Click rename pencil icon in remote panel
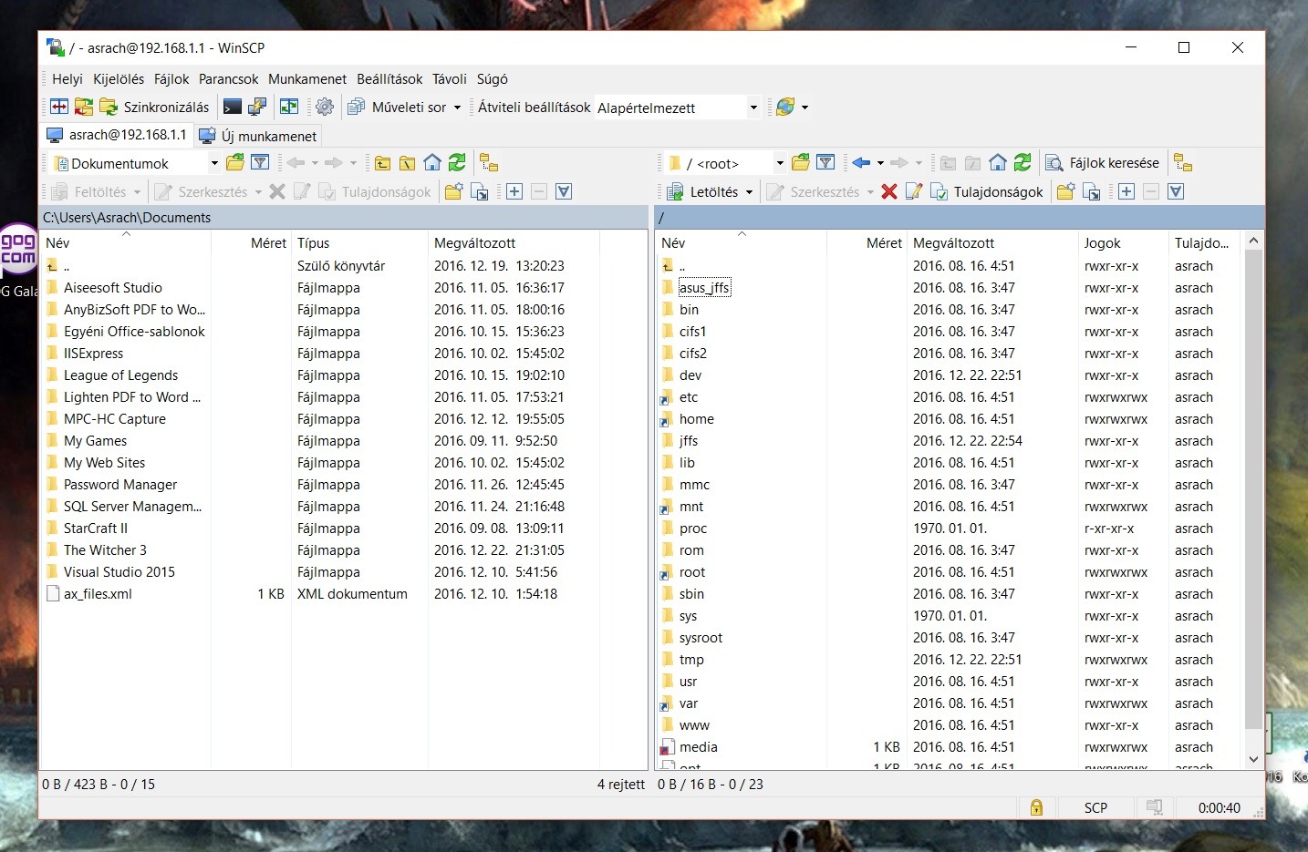This screenshot has height=852, width=1308. [914, 191]
